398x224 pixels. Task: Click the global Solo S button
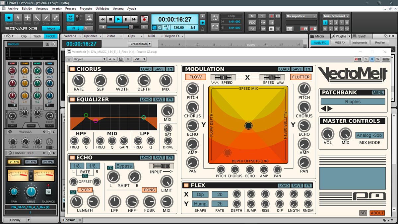(x=262, y=16)
